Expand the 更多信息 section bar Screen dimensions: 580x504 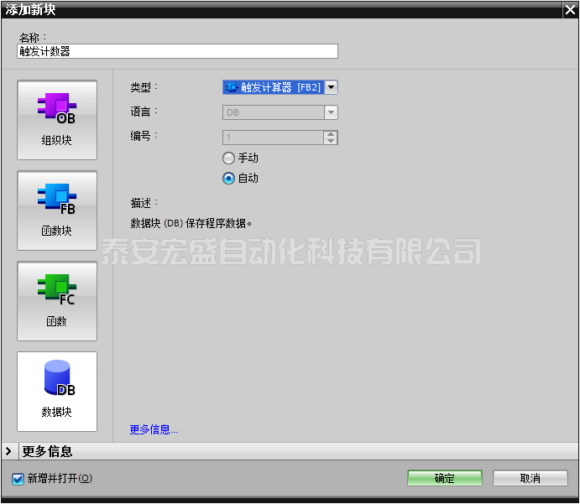pyautogui.click(x=290, y=452)
